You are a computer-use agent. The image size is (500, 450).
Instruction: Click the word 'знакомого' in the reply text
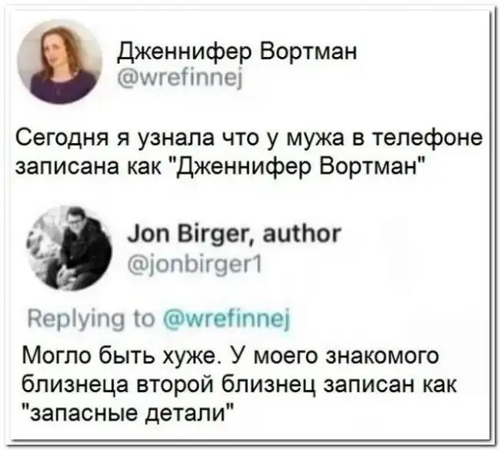(x=382, y=356)
